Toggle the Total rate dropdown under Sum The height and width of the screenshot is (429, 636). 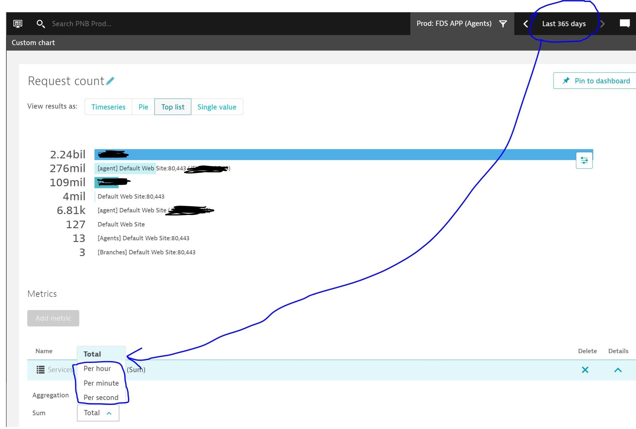point(98,413)
